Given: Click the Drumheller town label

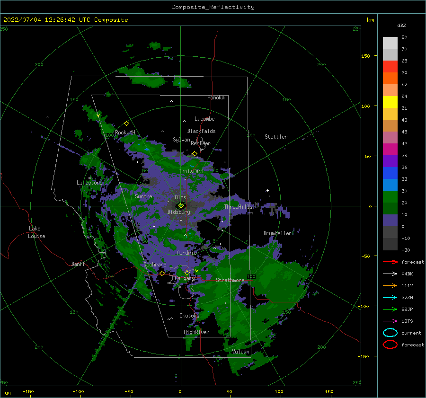Looking at the screenshot, I should point(277,233).
